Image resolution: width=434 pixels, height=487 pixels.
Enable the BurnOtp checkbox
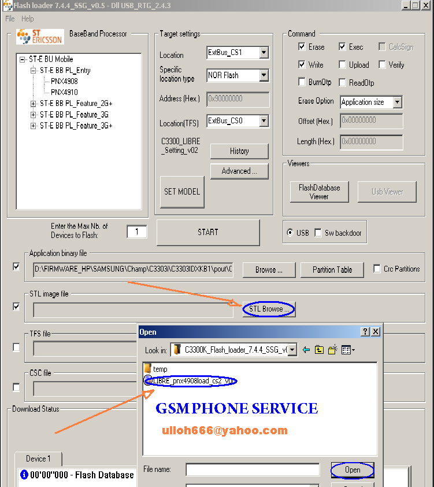click(301, 82)
